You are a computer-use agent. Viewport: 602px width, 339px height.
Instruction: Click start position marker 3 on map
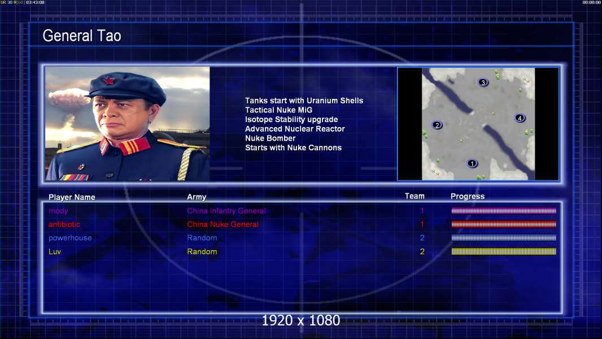pos(483,82)
